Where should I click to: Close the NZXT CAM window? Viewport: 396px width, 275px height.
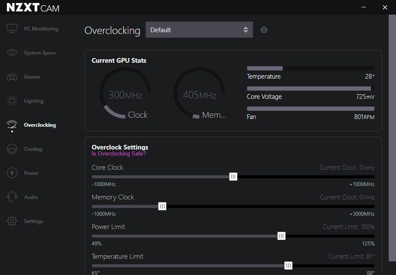click(385, 7)
